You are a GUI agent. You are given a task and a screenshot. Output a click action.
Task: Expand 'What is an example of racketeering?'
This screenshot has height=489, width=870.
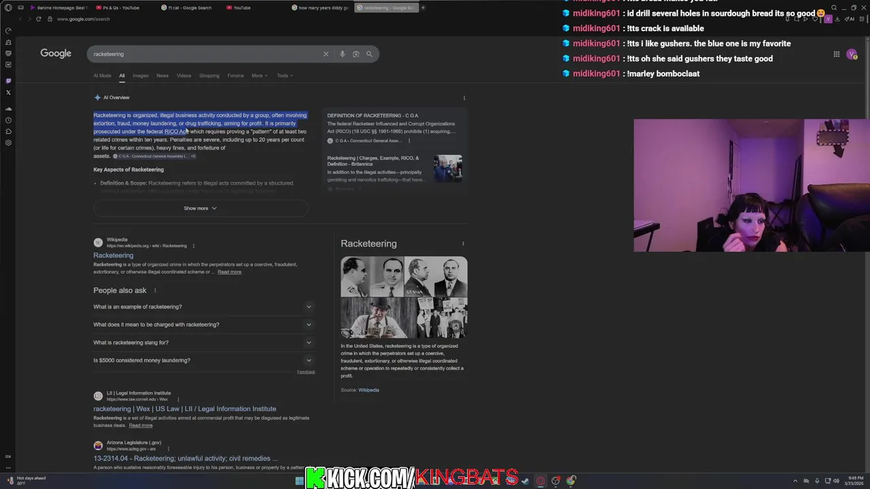click(x=203, y=307)
